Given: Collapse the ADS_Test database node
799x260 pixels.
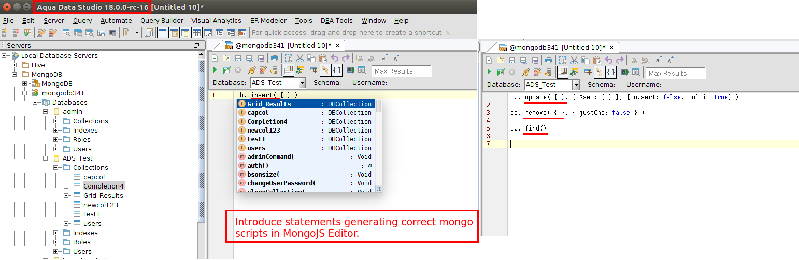Looking at the screenshot, I should 46,158.
